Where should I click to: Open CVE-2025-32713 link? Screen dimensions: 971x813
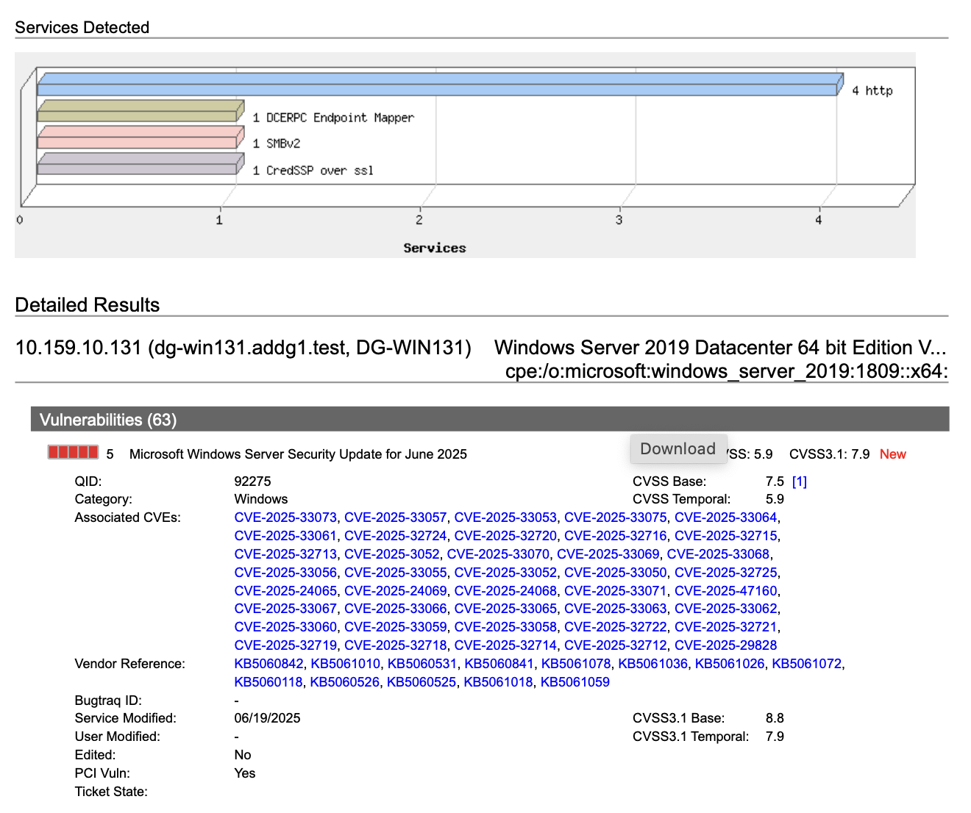point(285,554)
